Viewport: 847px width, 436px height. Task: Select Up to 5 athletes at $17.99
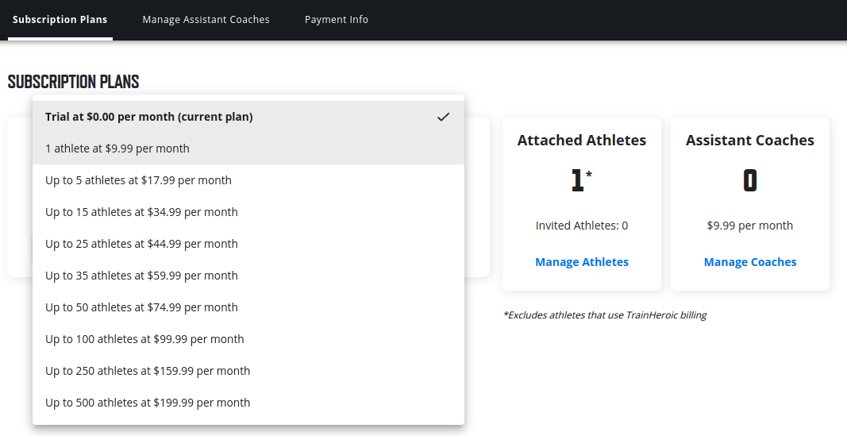click(138, 180)
